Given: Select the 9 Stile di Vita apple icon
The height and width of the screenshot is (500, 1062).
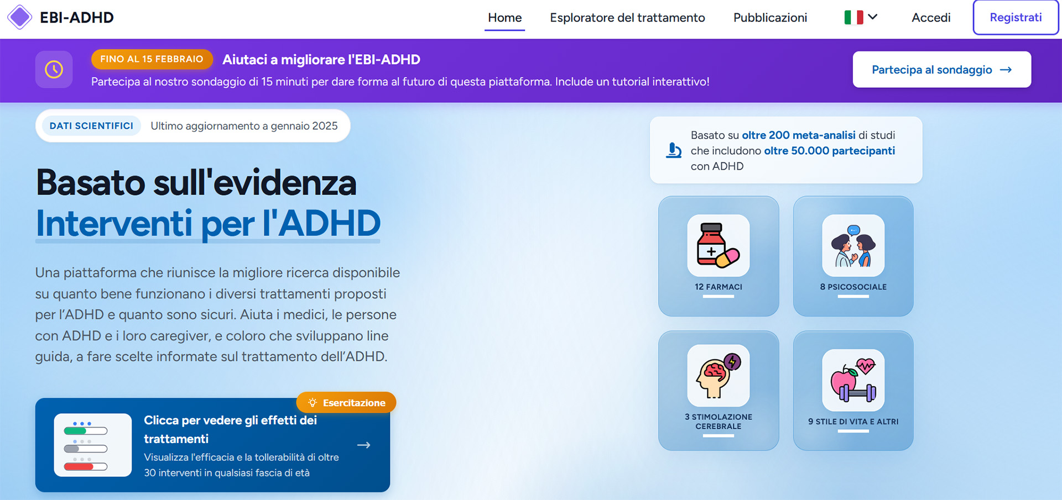Looking at the screenshot, I should tap(853, 380).
